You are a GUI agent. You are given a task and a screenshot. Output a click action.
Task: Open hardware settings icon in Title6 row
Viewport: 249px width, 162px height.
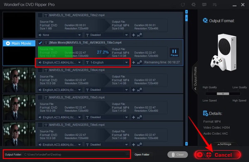(x=139, y=145)
